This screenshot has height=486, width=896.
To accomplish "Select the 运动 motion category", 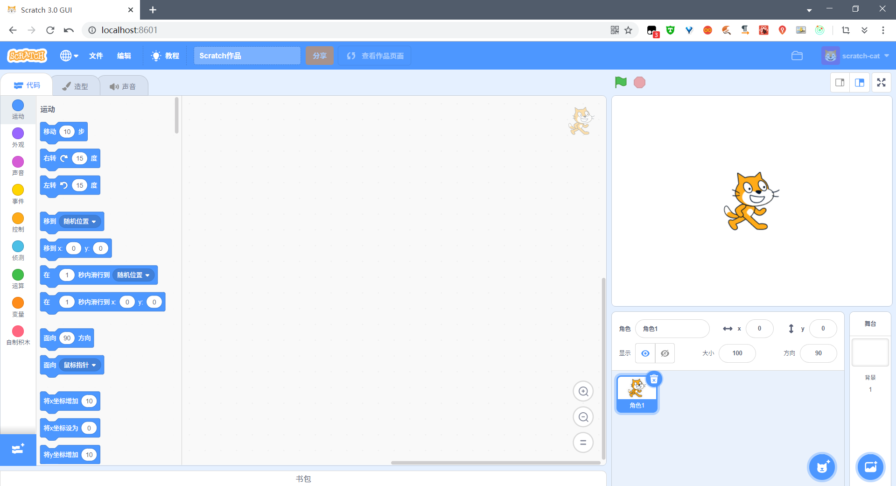I will [x=18, y=110].
